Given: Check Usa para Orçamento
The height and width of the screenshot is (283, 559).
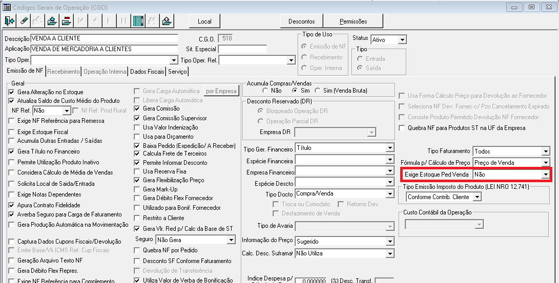Looking at the screenshot, I should (137, 137).
